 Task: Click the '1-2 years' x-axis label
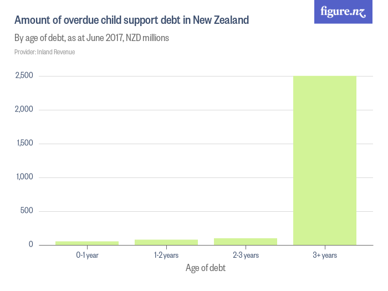point(166,256)
